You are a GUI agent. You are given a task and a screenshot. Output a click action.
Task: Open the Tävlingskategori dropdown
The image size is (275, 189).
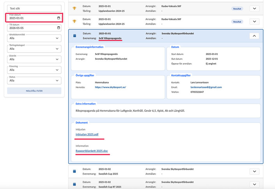click(34, 49)
